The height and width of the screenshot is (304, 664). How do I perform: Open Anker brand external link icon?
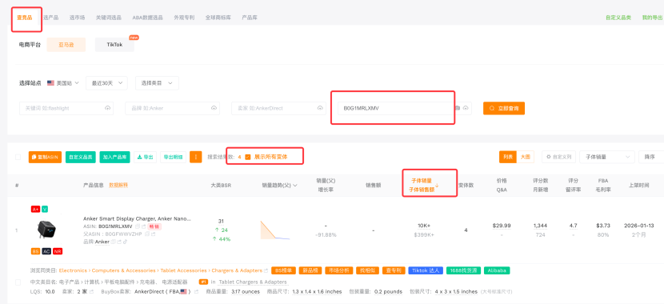(x=119, y=242)
